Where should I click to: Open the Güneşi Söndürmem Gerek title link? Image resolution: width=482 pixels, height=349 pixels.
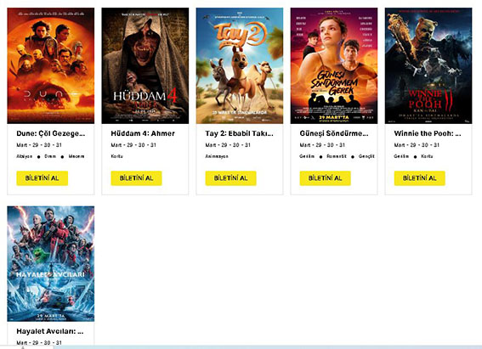click(x=334, y=133)
